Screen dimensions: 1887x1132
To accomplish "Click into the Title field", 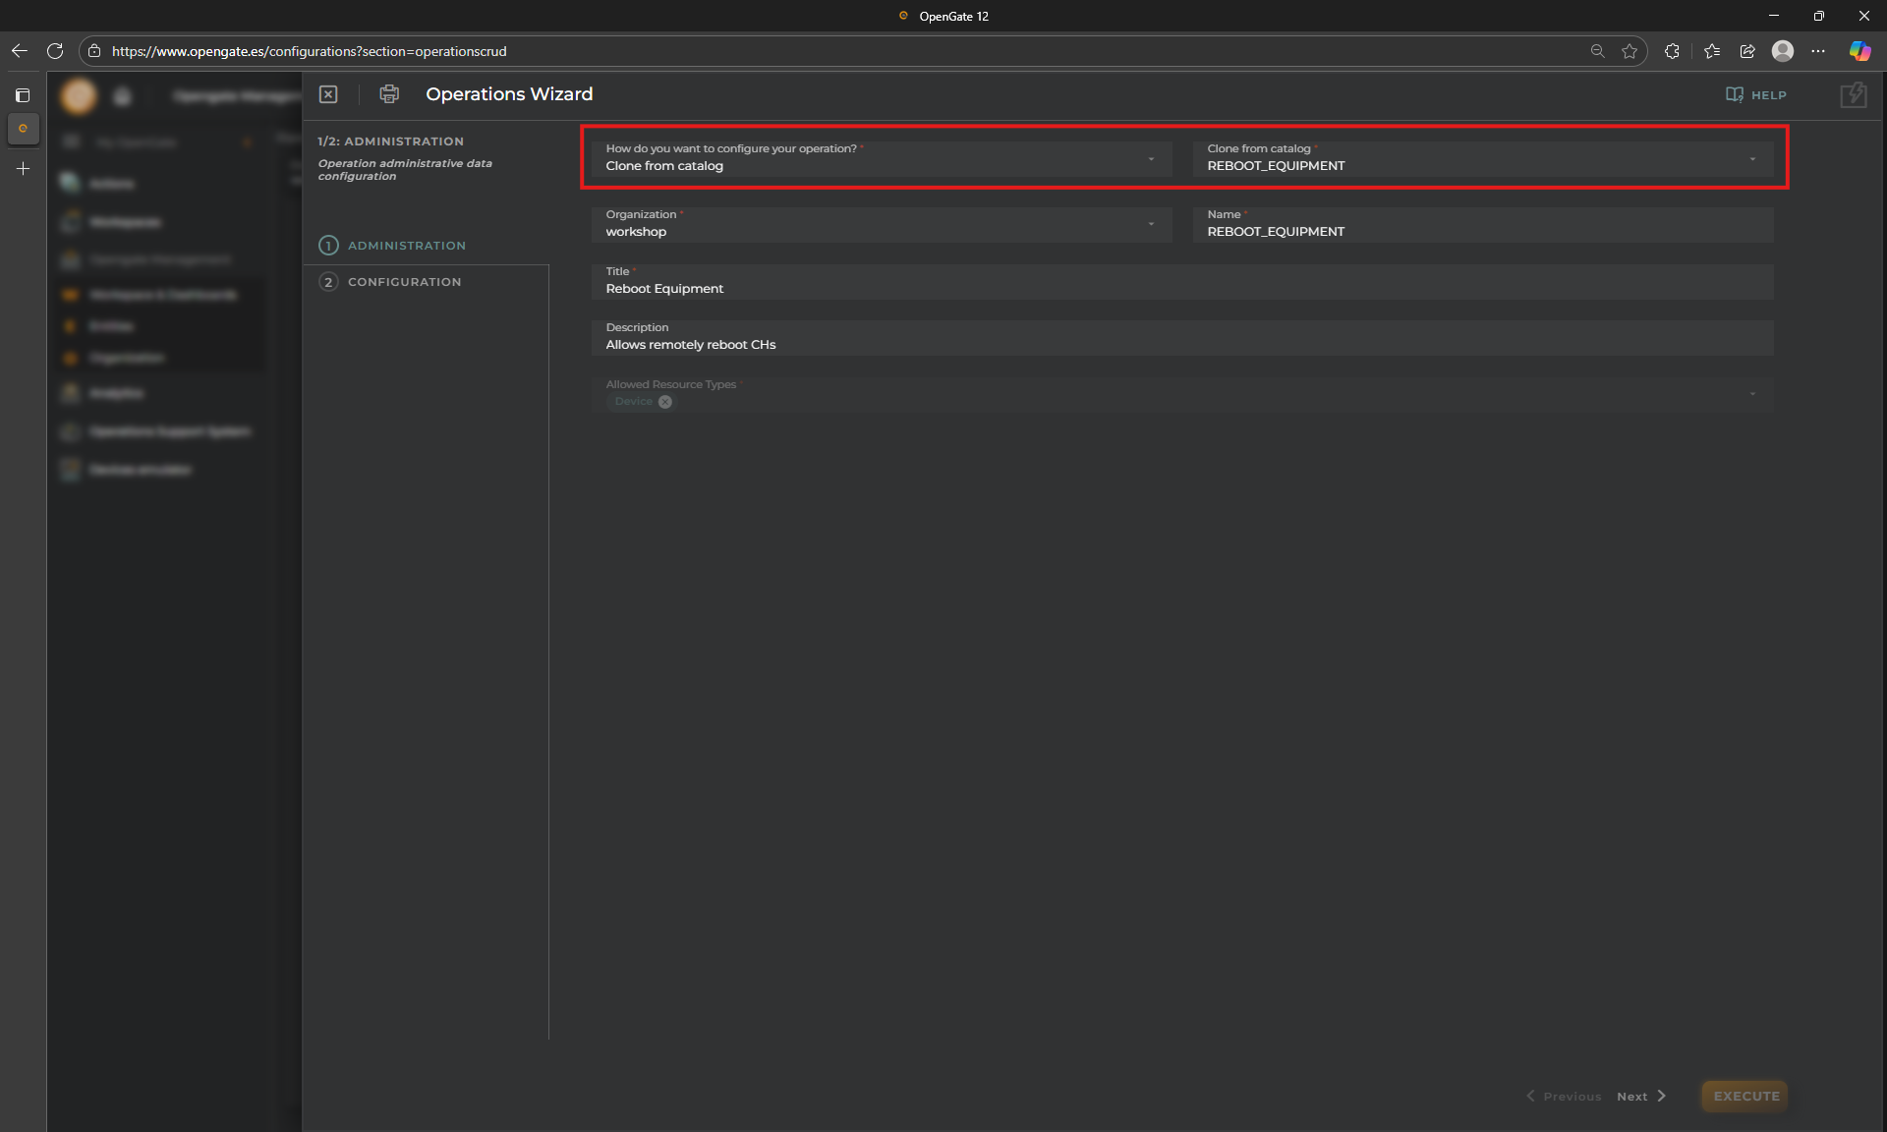I will point(1179,289).
